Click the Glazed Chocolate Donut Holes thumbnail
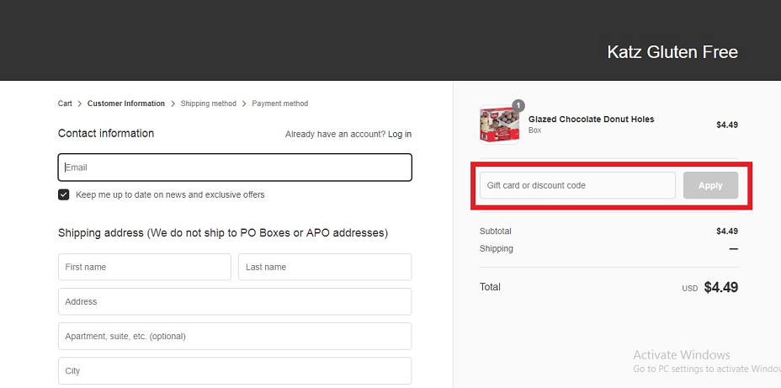 [x=499, y=125]
